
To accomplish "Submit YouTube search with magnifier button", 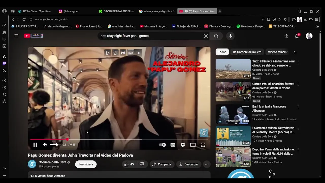I will tap(216, 36).
